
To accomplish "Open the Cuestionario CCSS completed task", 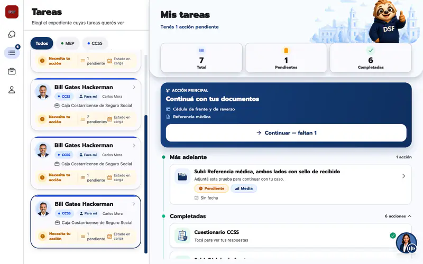I will [290, 235].
